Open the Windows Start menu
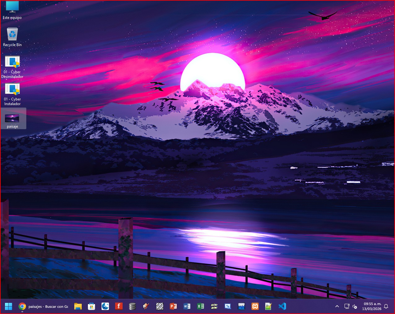Screen dimensions: 395x314 tap(8, 306)
